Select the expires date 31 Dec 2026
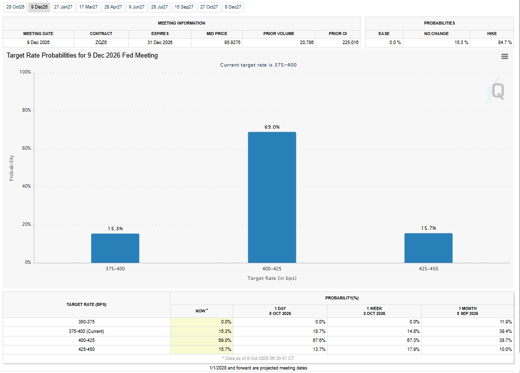This screenshot has height=373, width=520. click(160, 43)
